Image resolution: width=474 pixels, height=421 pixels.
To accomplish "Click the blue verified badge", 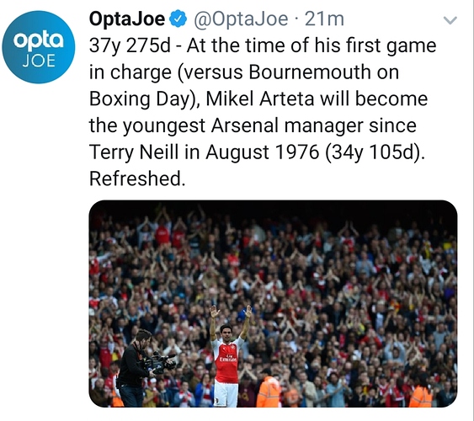I will [x=178, y=19].
